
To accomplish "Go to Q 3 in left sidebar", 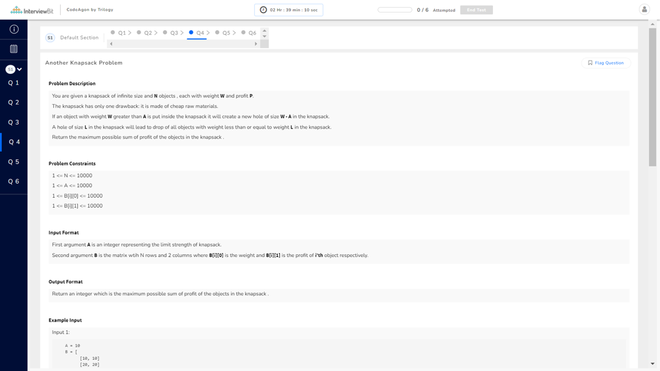I will pos(14,123).
